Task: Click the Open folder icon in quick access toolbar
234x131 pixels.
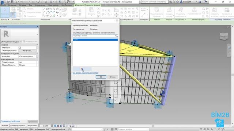Action: pyautogui.click(x=8, y=1)
